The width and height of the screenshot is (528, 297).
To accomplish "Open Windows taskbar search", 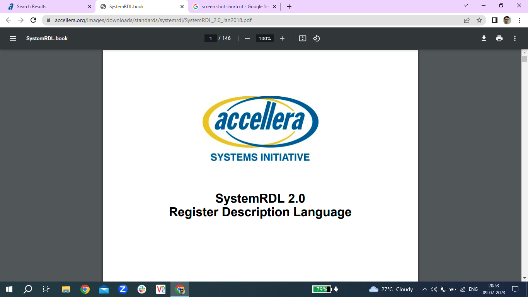I will pos(28,289).
